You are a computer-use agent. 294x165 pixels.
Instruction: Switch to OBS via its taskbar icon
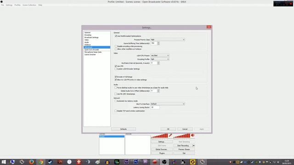tap(164, 162)
